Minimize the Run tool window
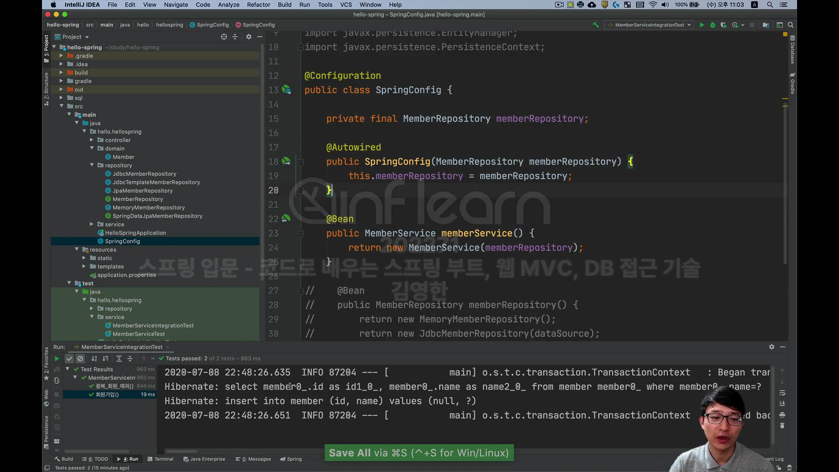Viewport: 839px width, 472px height. 783,347
